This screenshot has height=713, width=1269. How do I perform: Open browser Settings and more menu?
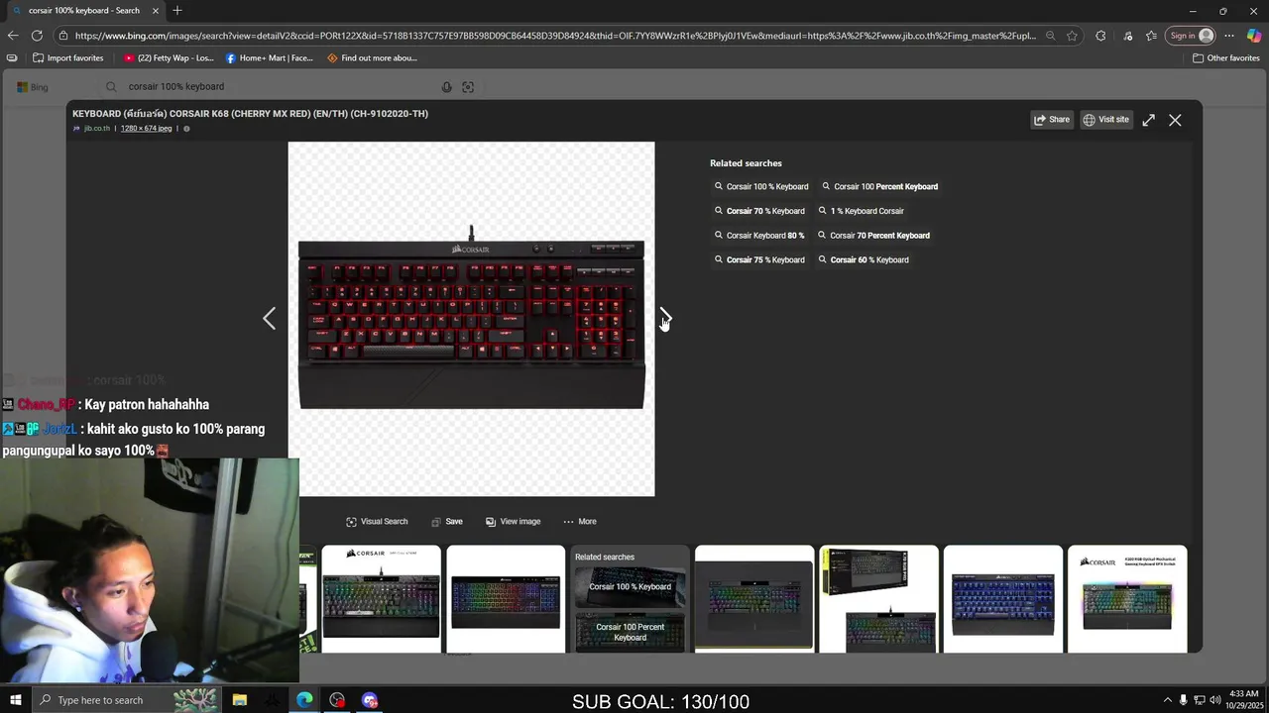click(x=1229, y=36)
